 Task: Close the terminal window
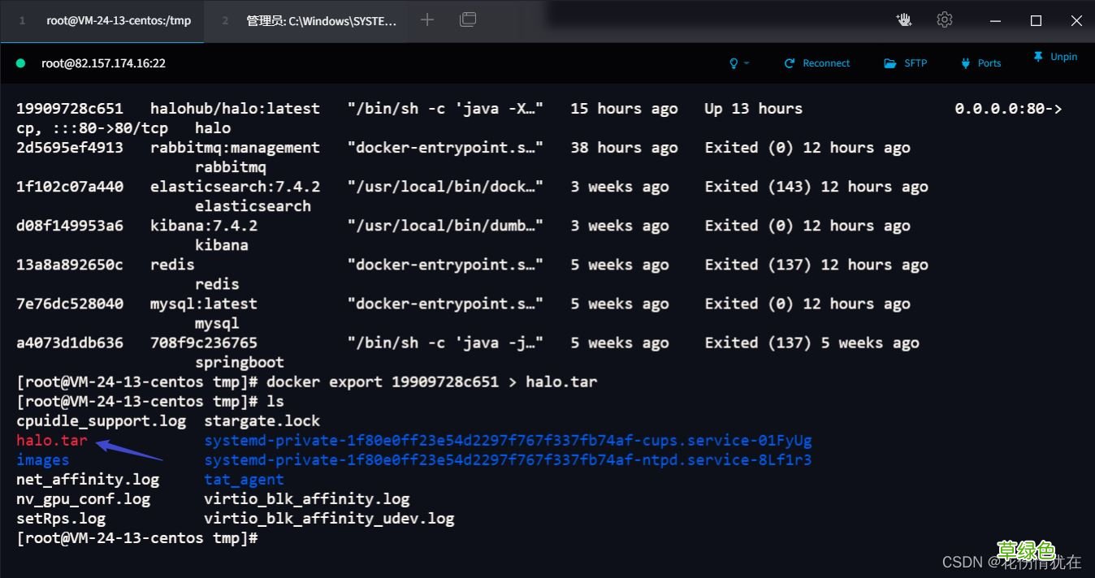pos(1076,21)
